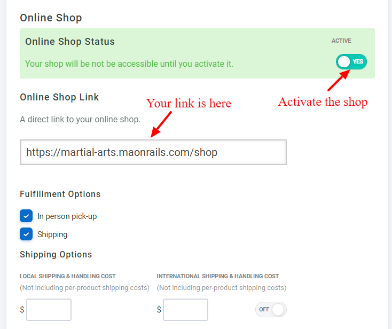Click the "In person pick-up" label text
The height and width of the screenshot is (329, 392).
(x=67, y=216)
